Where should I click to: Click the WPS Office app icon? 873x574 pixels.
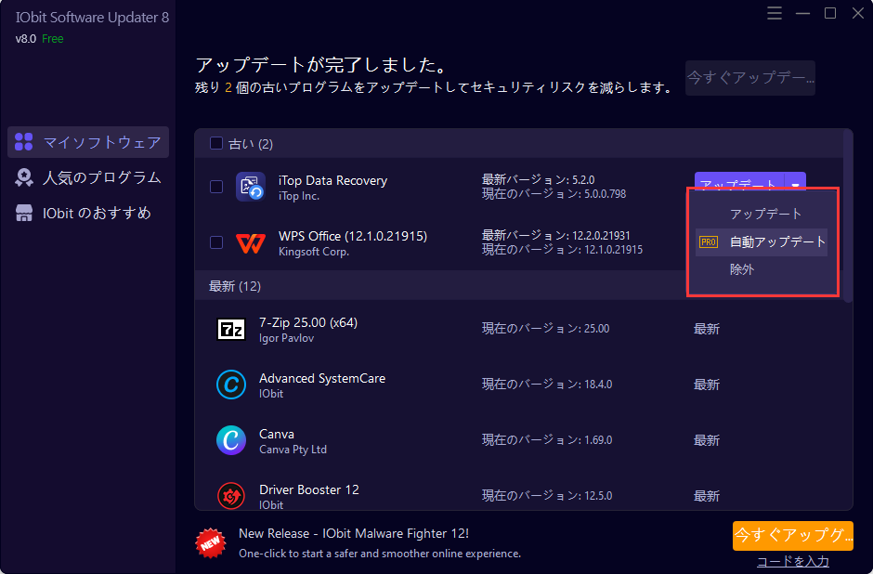click(250, 242)
